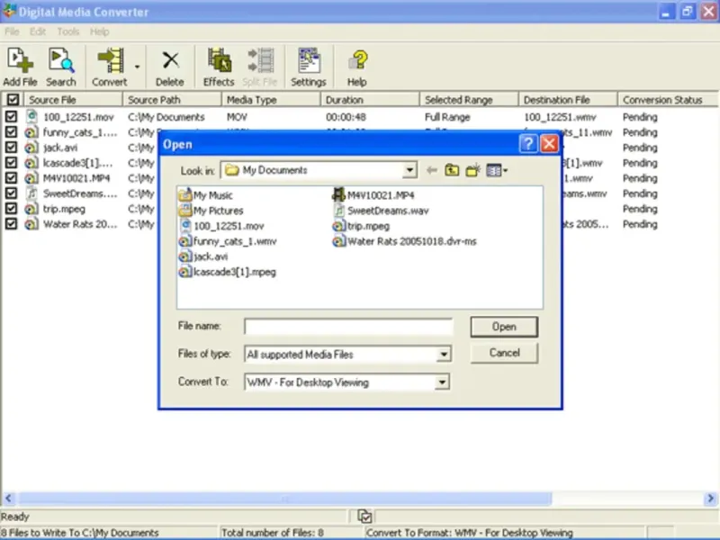Click 'Total number of Files: 8' status text
The image size is (720, 540).
click(x=273, y=533)
